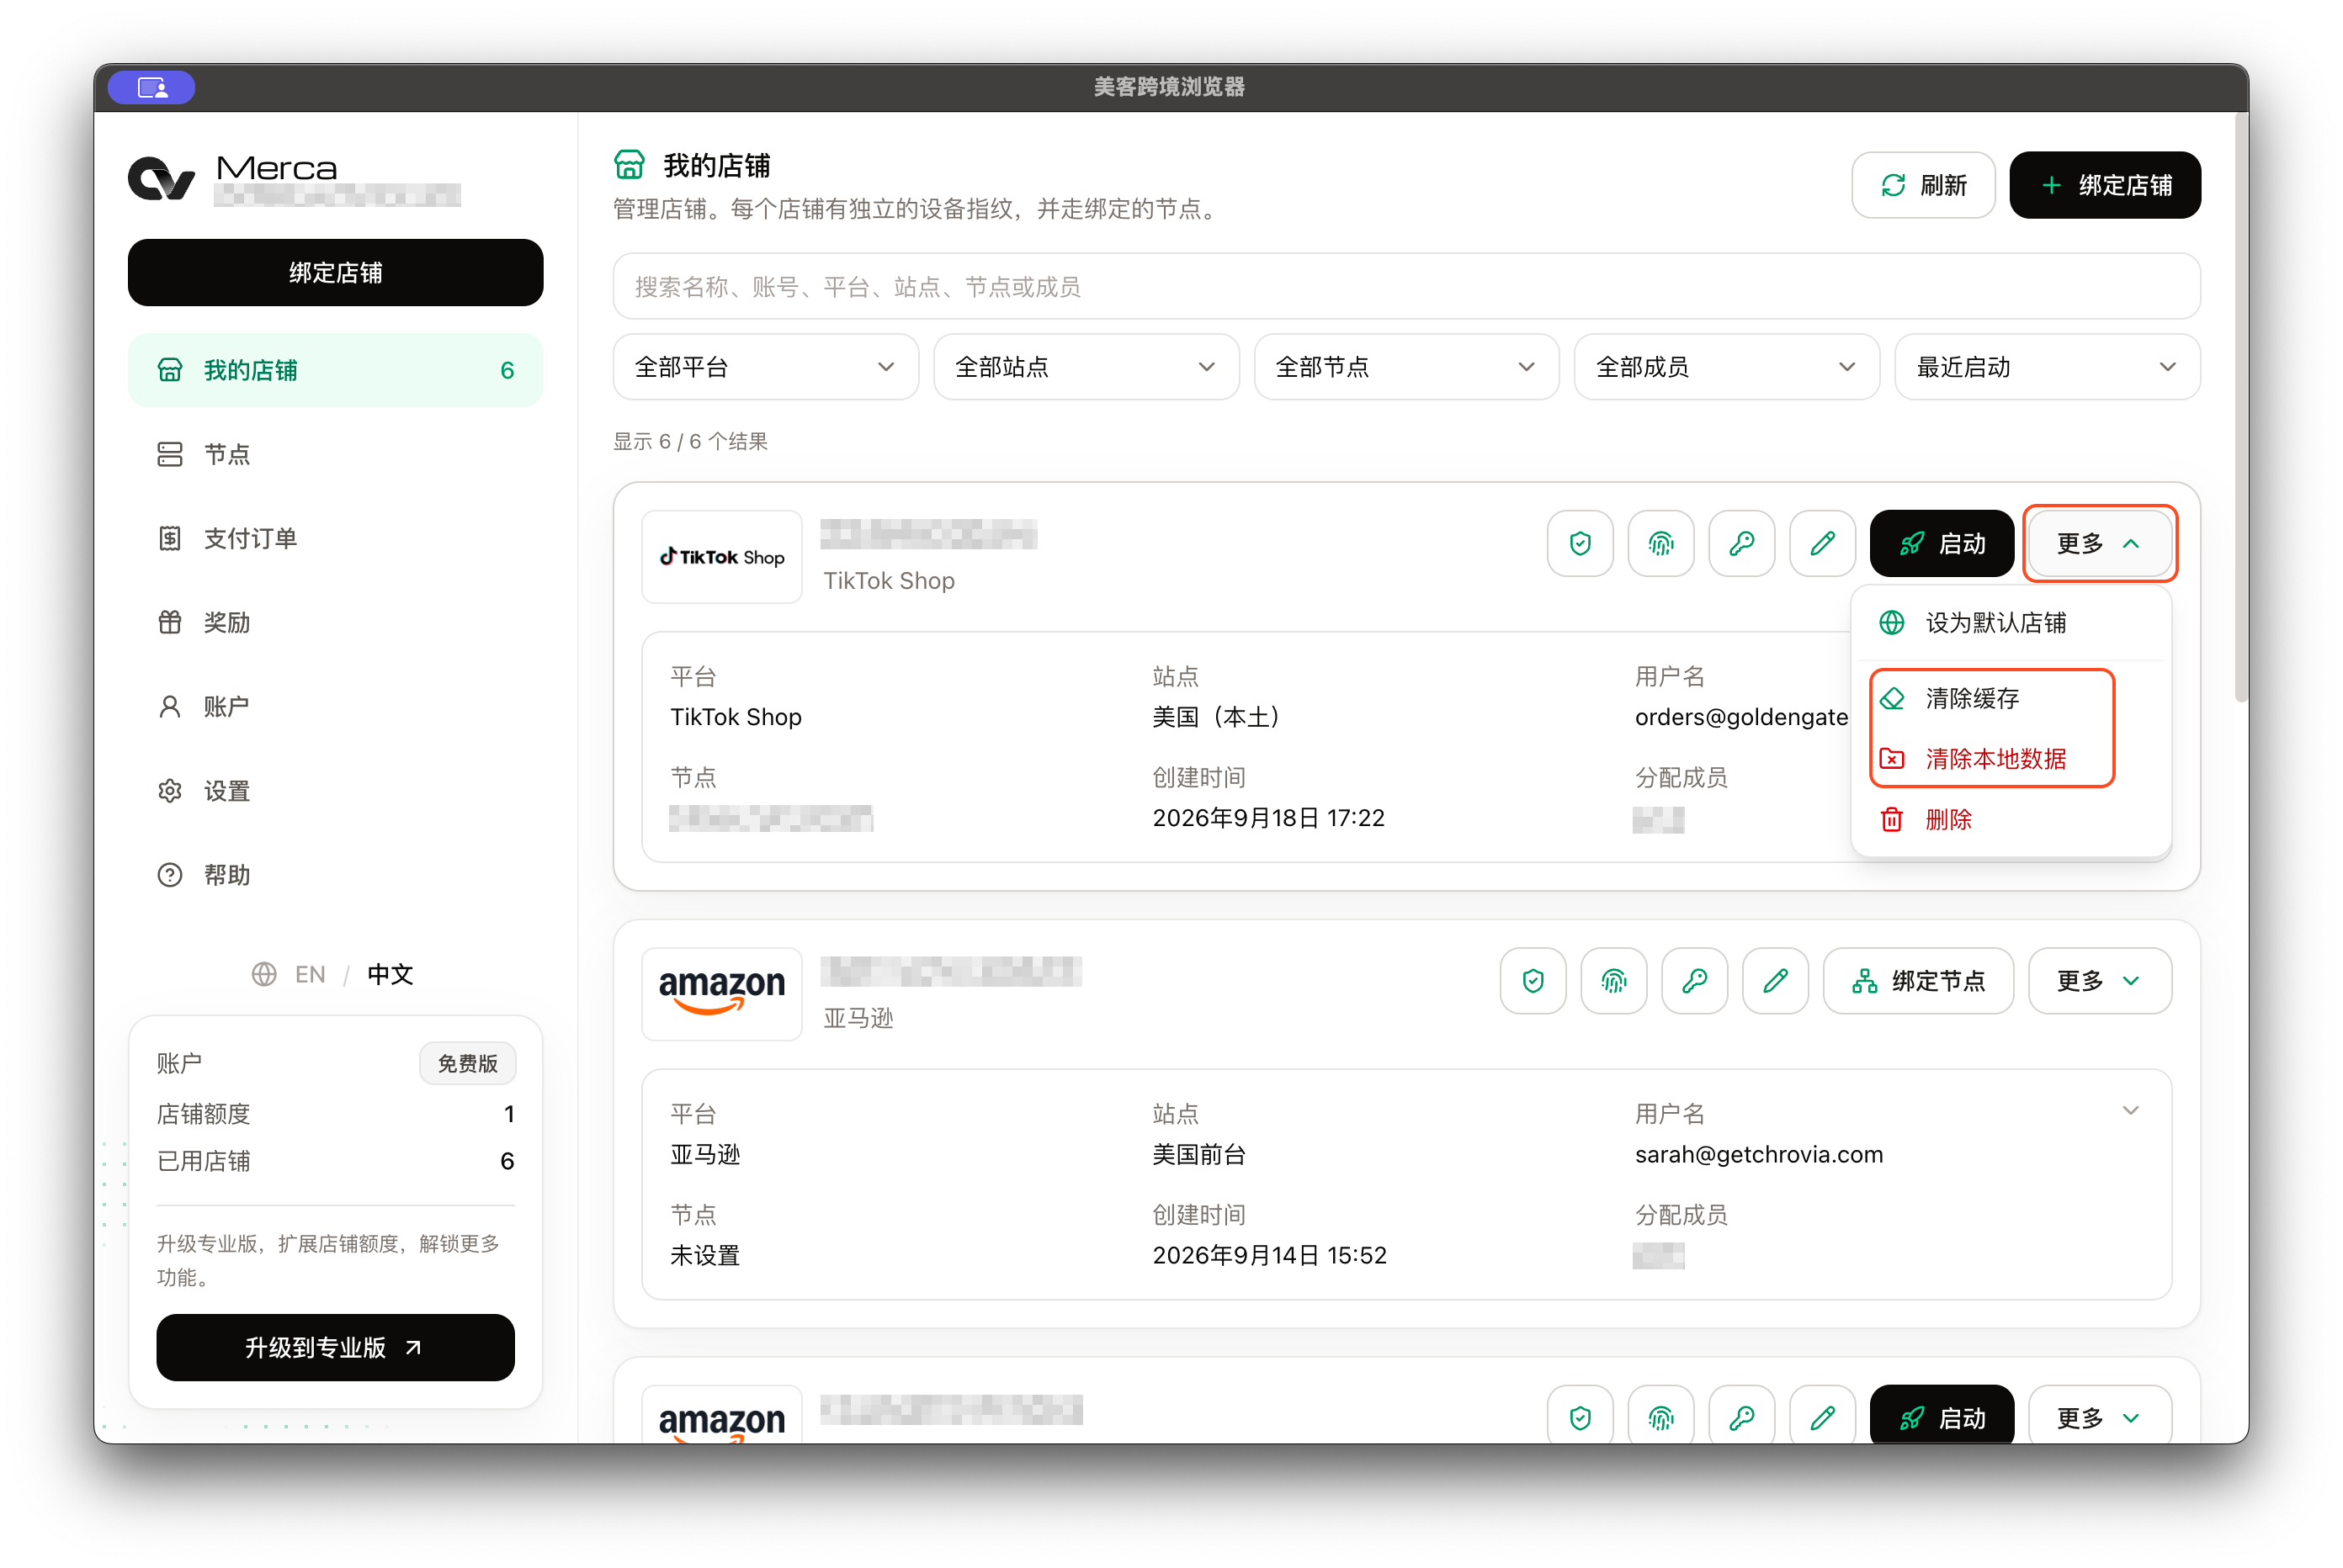The height and width of the screenshot is (1568, 2343).
Task: Go to 节点 in sidebar
Action: click(335, 454)
